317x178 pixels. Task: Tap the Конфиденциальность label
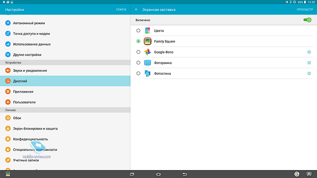30,139
